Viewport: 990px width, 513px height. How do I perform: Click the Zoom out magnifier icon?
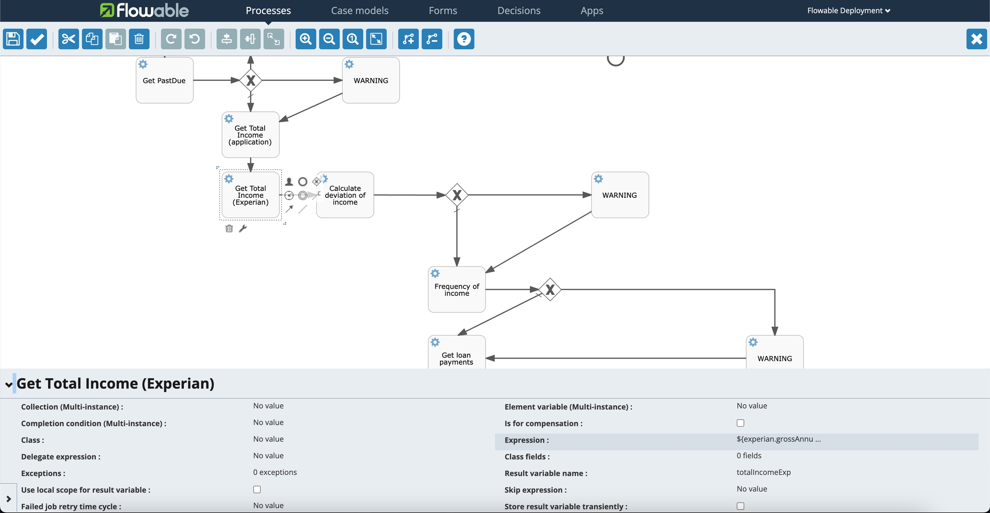point(329,39)
